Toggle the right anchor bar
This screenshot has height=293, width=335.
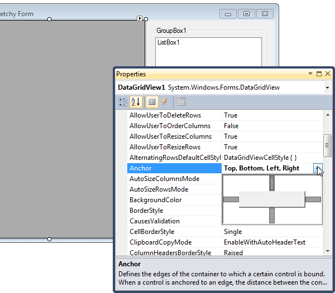pyautogui.click(x=313, y=199)
